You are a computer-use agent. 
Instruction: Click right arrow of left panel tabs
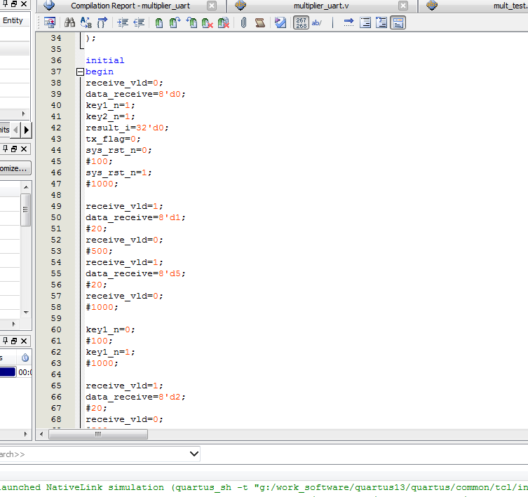tap(27, 130)
